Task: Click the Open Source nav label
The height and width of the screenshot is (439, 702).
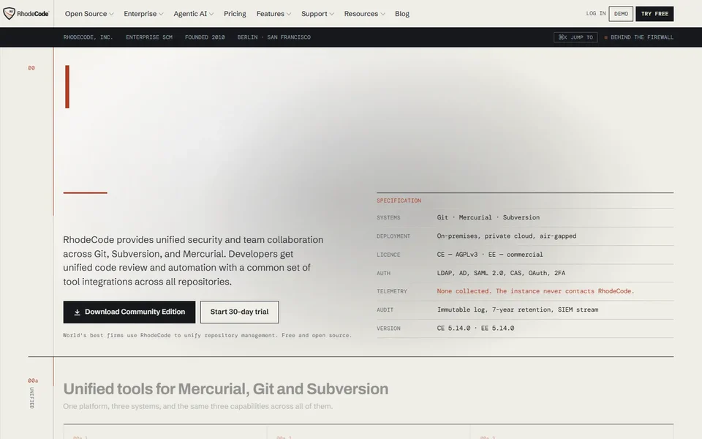Action: pyautogui.click(x=86, y=14)
